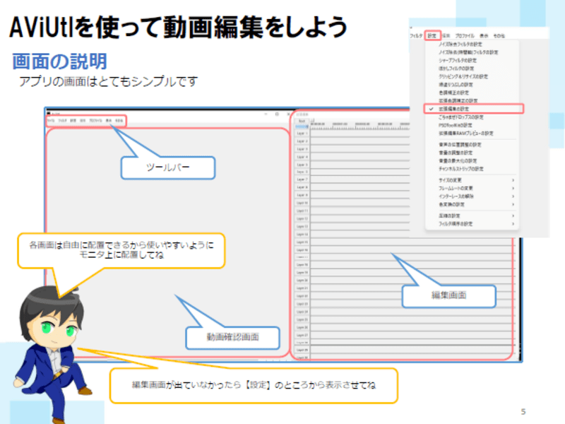Click the Root button above the layers
This screenshot has height=424, width=565.
pyautogui.click(x=302, y=120)
